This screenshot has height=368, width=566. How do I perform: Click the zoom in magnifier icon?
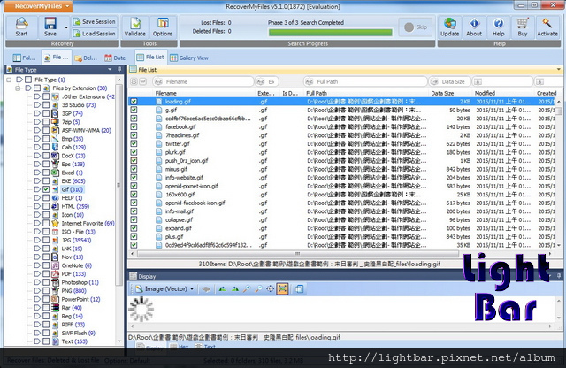247,289
